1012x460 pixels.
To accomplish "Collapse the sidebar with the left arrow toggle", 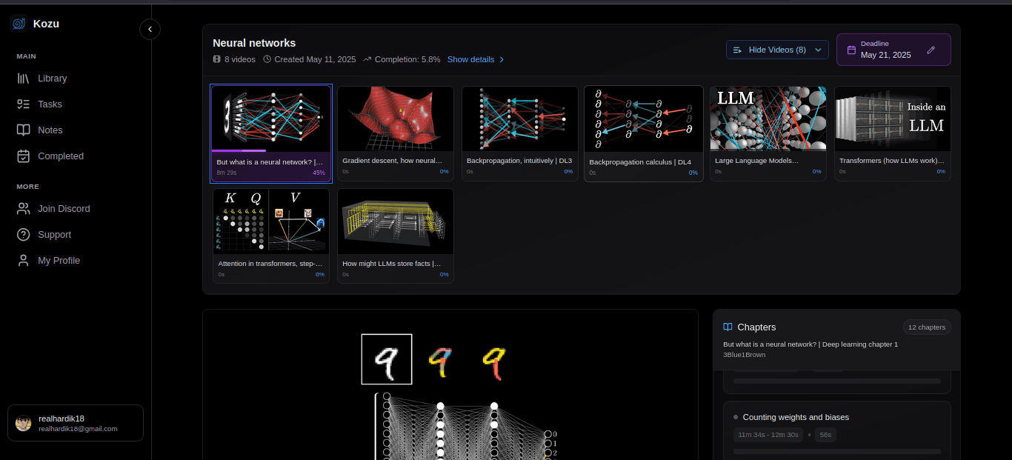I will click(x=150, y=29).
